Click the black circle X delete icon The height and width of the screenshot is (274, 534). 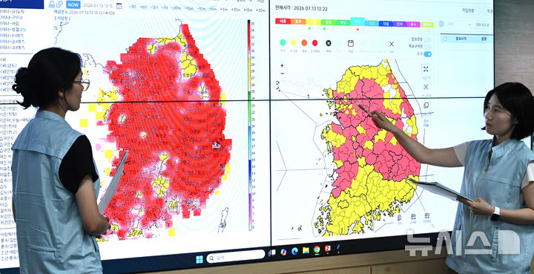pyautogui.click(x=329, y=43)
